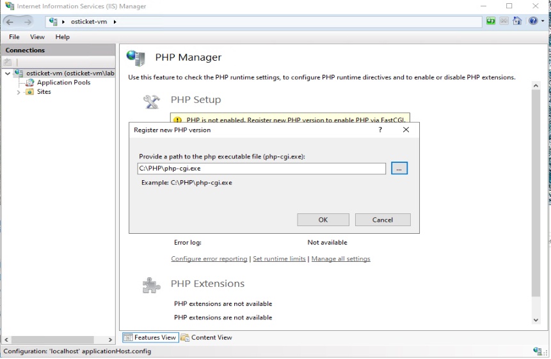Click the refresh page icon in toolbar
Viewport: 551px width, 359px height.
pos(491,21)
